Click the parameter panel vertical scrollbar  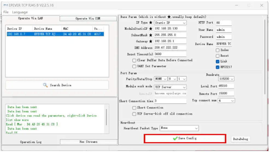(x=265, y=57)
